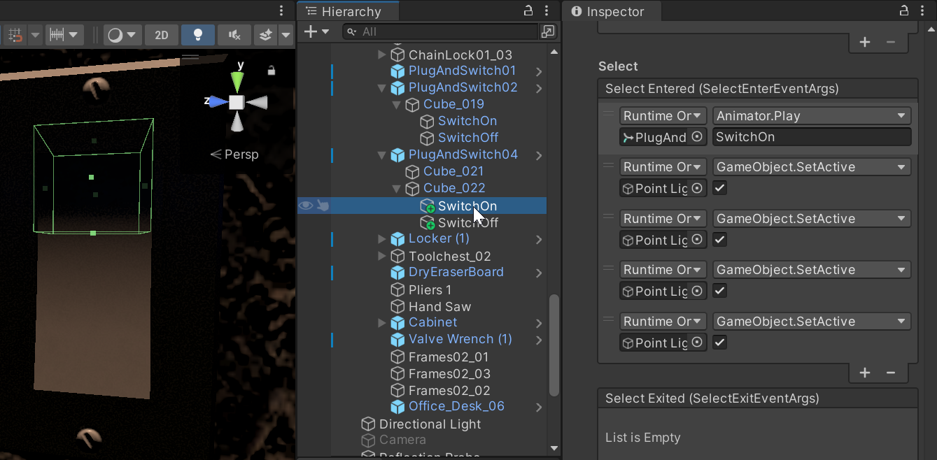Viewport: 937px width, 460px height.
Task: Disable the scene lighting lightbulb icon
Action: (x=198, y=34)
